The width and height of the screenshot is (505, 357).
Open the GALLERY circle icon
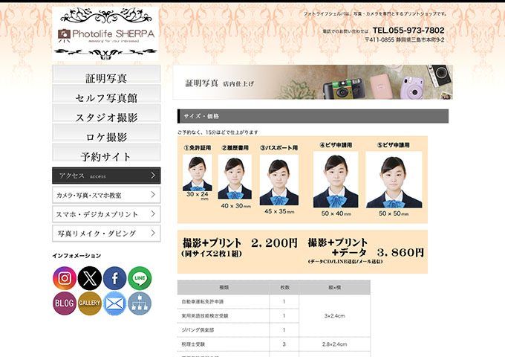[x=90, y=303]
